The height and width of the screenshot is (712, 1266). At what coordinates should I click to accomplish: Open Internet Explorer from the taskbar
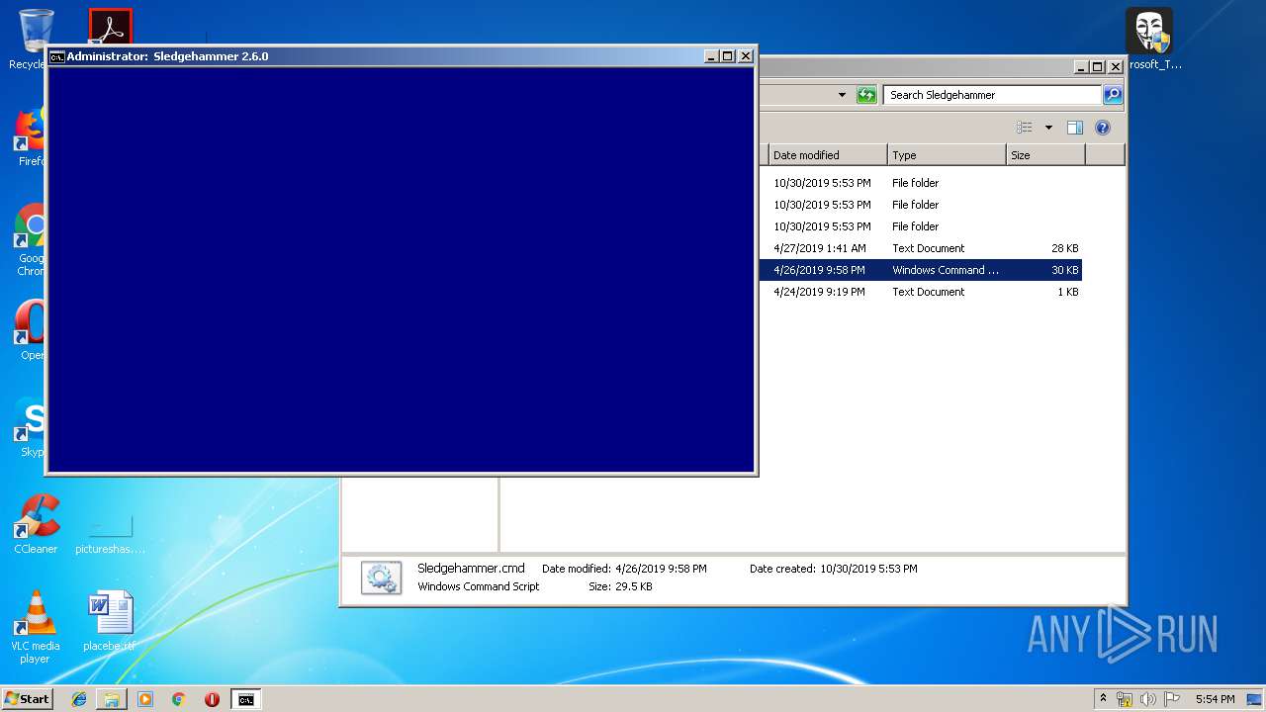coord(79,699)
